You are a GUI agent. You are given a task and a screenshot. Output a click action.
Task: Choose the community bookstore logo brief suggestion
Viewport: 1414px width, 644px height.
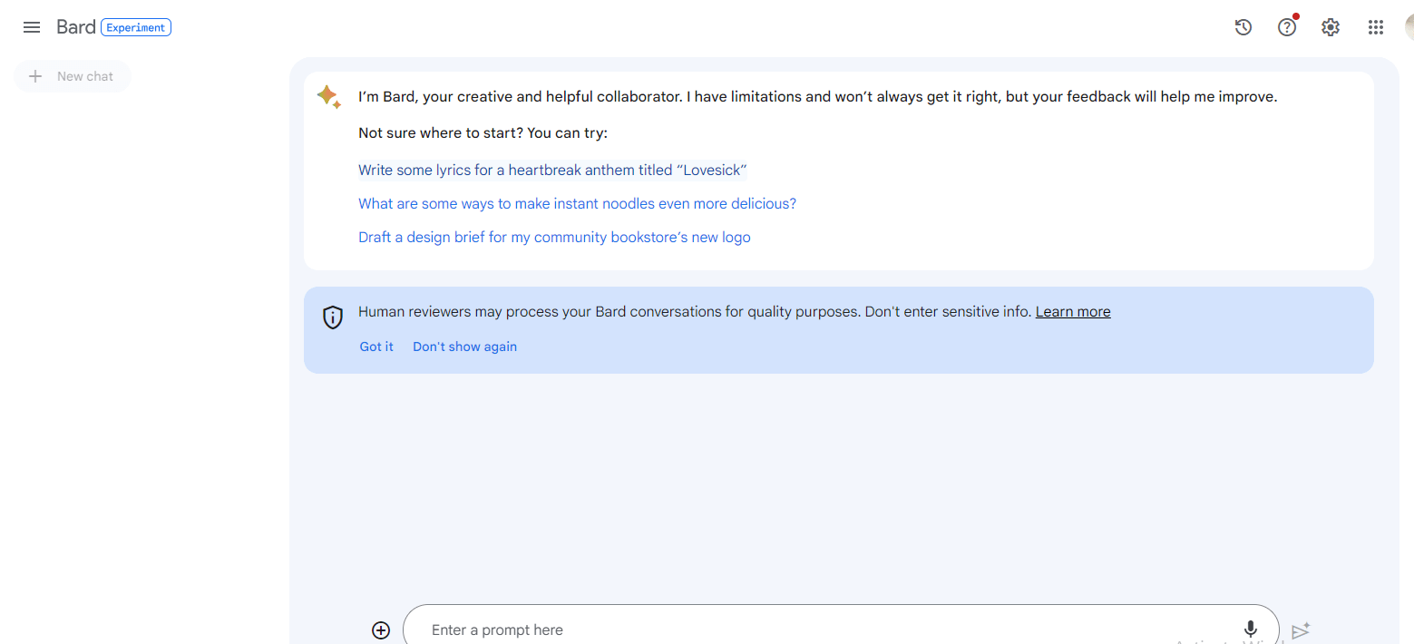coord(554,237)
